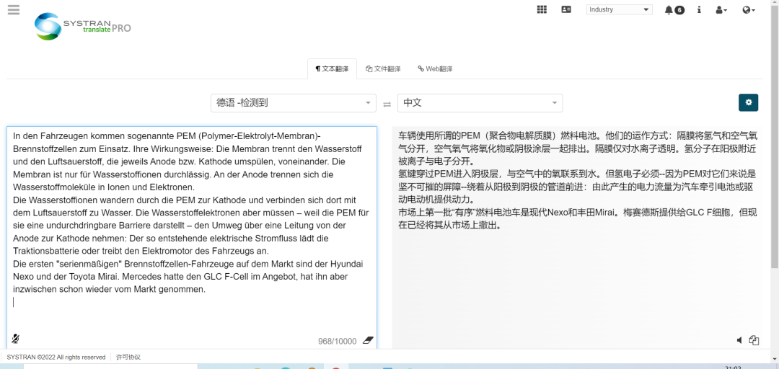Expand the 中文 target language dropdown

coord(480,103)
